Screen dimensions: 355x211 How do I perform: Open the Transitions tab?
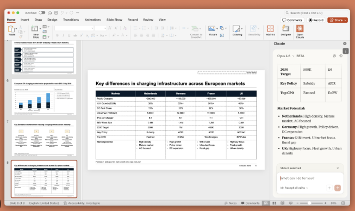pos(71,20)
